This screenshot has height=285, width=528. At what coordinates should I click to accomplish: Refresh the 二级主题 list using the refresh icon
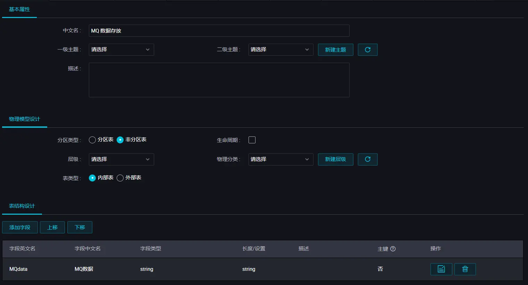(367, 50)
